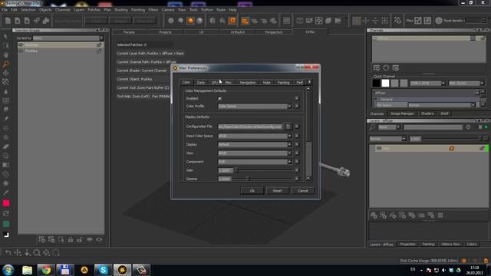Open the Color Profile dropdown

[x=255, y=106]
